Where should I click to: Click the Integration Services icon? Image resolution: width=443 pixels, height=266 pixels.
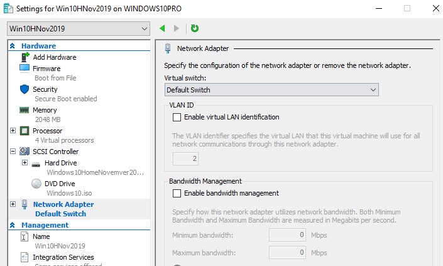pyautogui.click(x=25, y=257)
